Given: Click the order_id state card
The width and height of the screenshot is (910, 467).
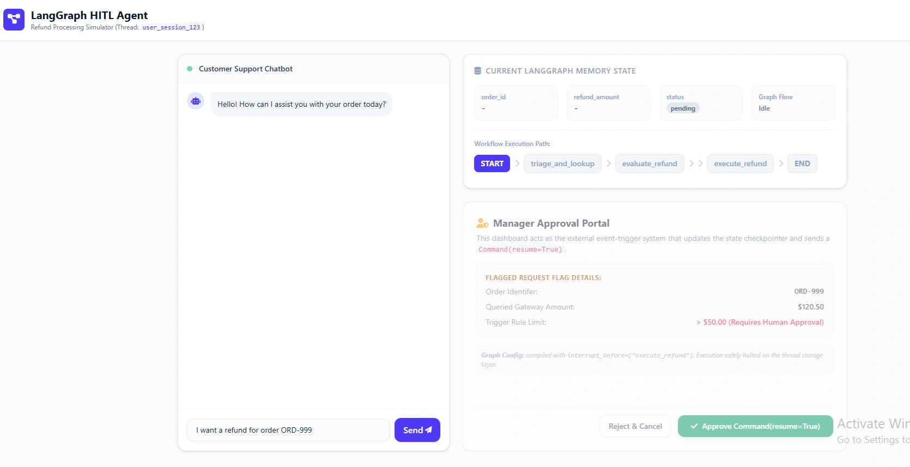Looking at the screenshot, I should click(516, 103).
